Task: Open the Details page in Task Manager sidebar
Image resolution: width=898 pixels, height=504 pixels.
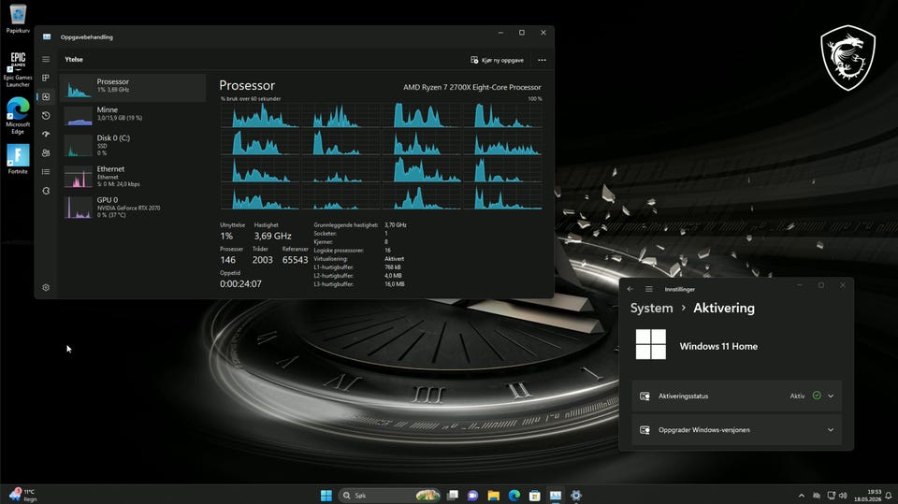Action: [46, 172]
